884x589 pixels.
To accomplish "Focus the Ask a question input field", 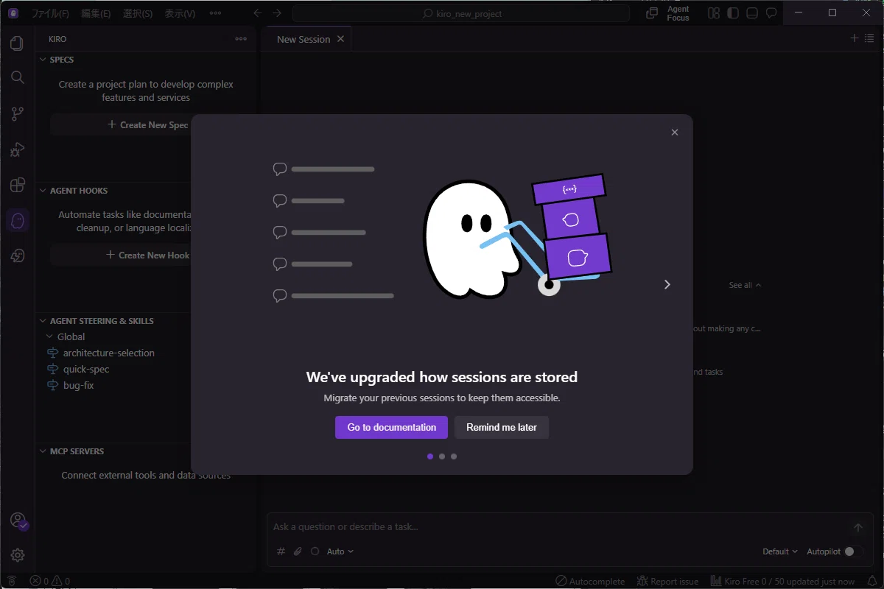I will tap(556, 527).
